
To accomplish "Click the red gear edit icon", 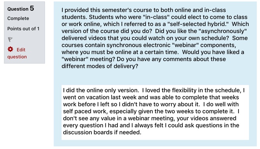I will [10, 49].
